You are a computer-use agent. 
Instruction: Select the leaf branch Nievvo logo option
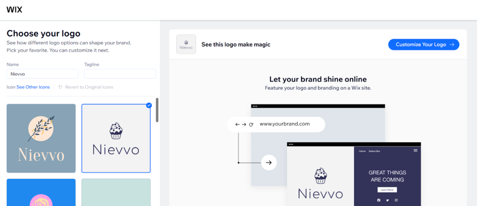[x=41, y=138]
